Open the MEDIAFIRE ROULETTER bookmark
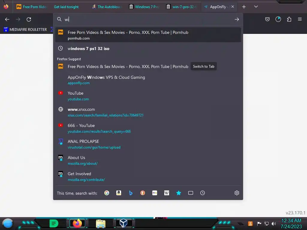 (25, 30)
